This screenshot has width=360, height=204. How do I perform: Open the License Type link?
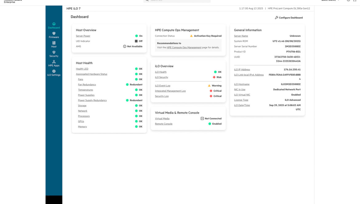pyautogui.click(x=241, y=100)
